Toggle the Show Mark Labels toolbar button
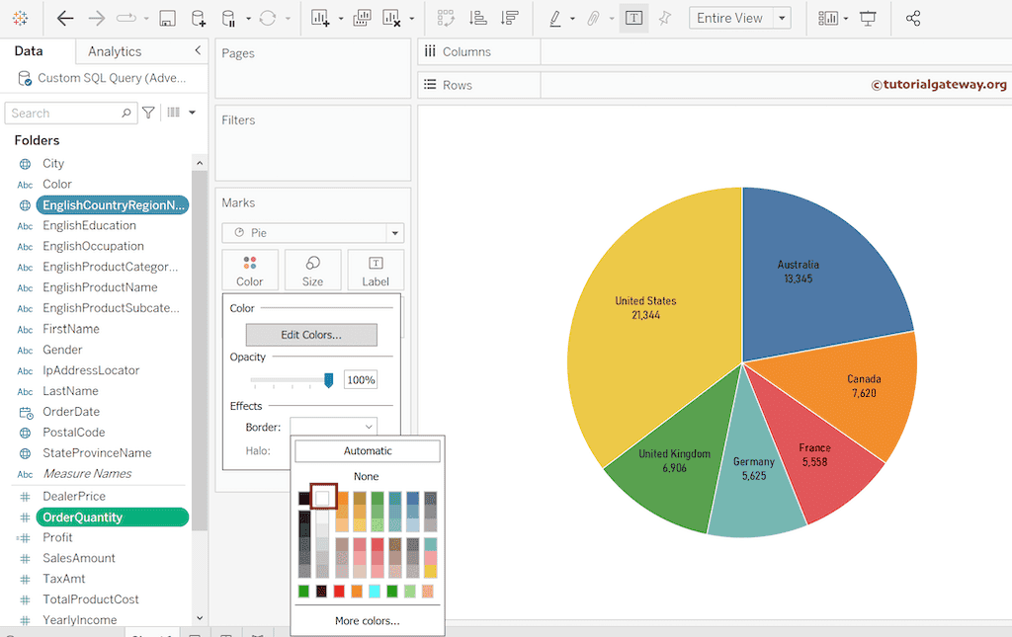Screen dimensions: 1012x637 pyautogui.click(x=633, y=19)
